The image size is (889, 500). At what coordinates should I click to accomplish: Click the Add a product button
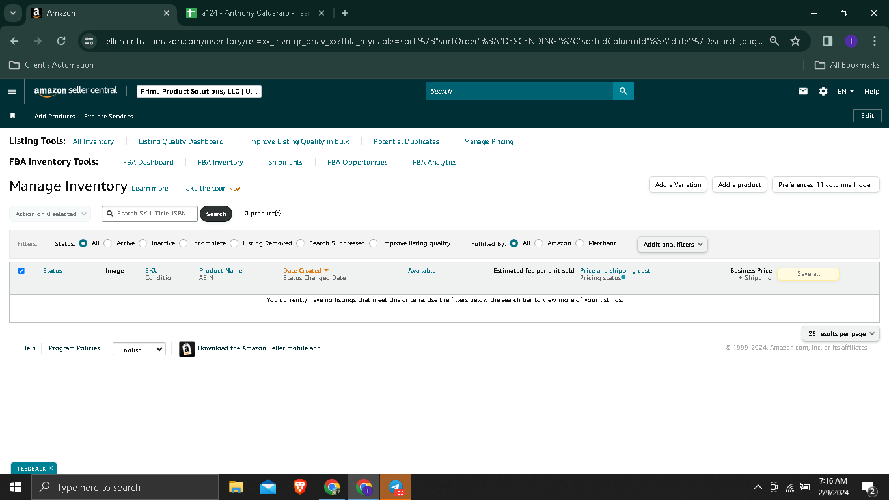[x=740, y=184]
